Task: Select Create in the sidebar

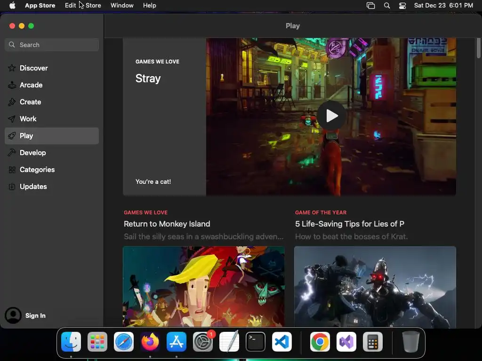Action: pos(52,102)
